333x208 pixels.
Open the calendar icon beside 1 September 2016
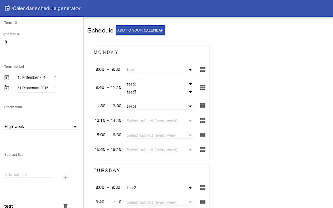click(7, 77)
